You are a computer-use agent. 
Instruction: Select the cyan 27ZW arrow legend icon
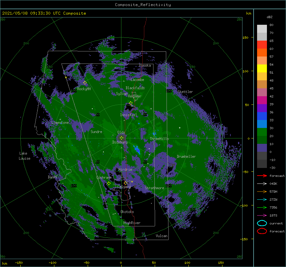coord(262,200)
